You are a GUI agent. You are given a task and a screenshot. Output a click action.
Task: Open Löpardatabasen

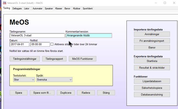[x=152, y=81]
